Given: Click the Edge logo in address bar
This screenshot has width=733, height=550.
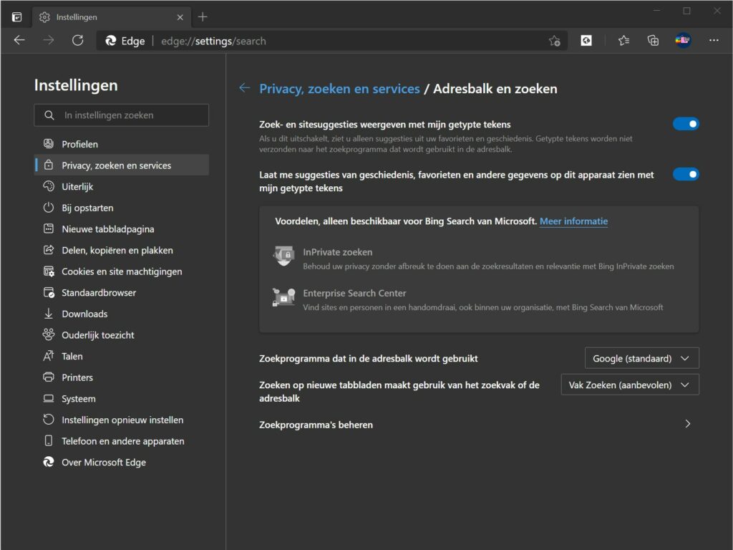Looking at the screenshot, I should pyautogui.click(x=111, y=41).
